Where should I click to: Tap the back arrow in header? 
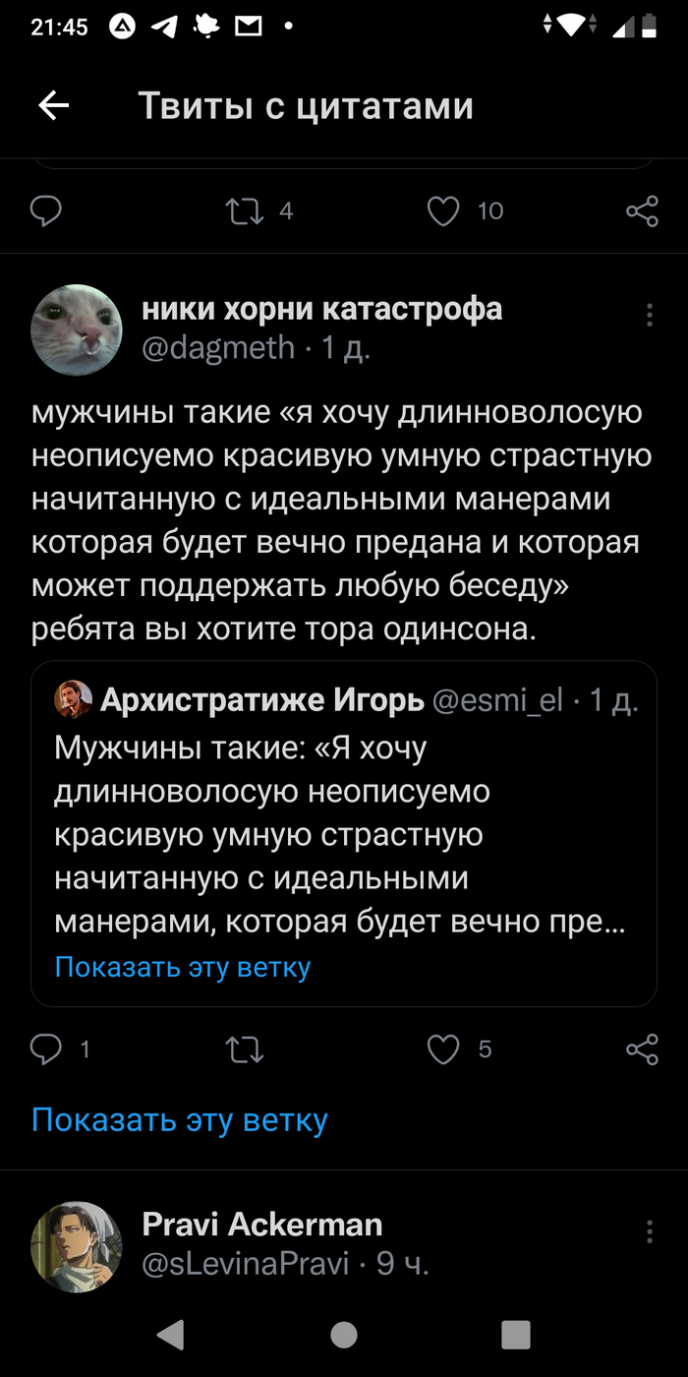coord(53,105)
